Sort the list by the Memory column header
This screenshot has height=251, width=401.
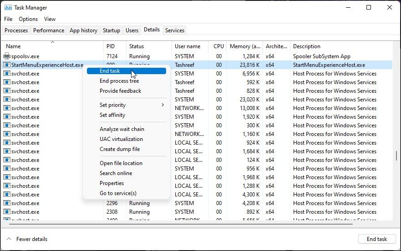point(245,46)
